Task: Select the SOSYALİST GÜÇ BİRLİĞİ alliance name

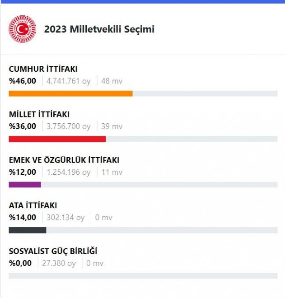Action: [x=53, y=251]
